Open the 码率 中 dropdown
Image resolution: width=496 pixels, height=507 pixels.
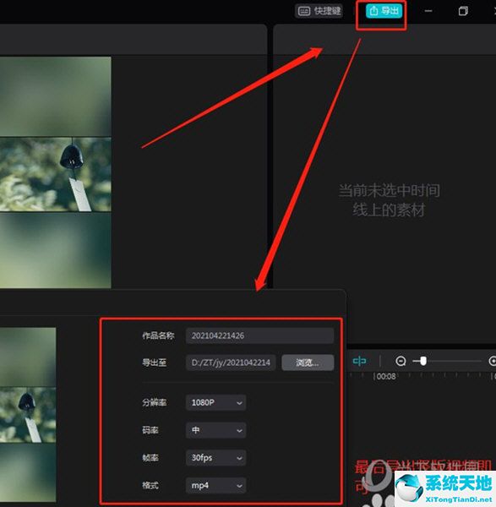click(x=215, y=430)
